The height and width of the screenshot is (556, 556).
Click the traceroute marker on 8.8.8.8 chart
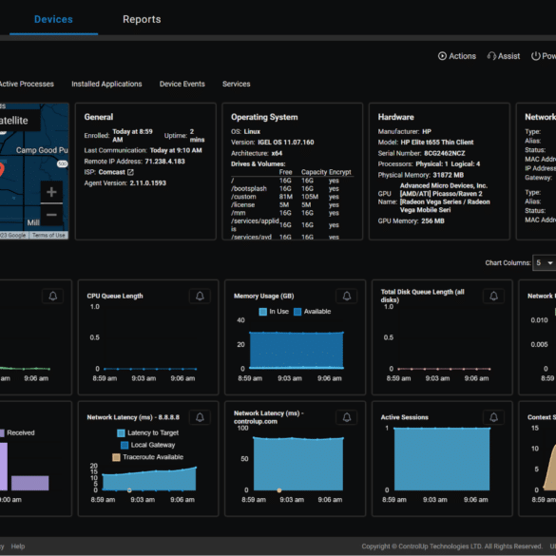coord(129,490)
